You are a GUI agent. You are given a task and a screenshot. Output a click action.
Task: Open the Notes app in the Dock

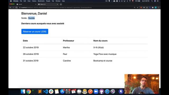coord(57,92)
